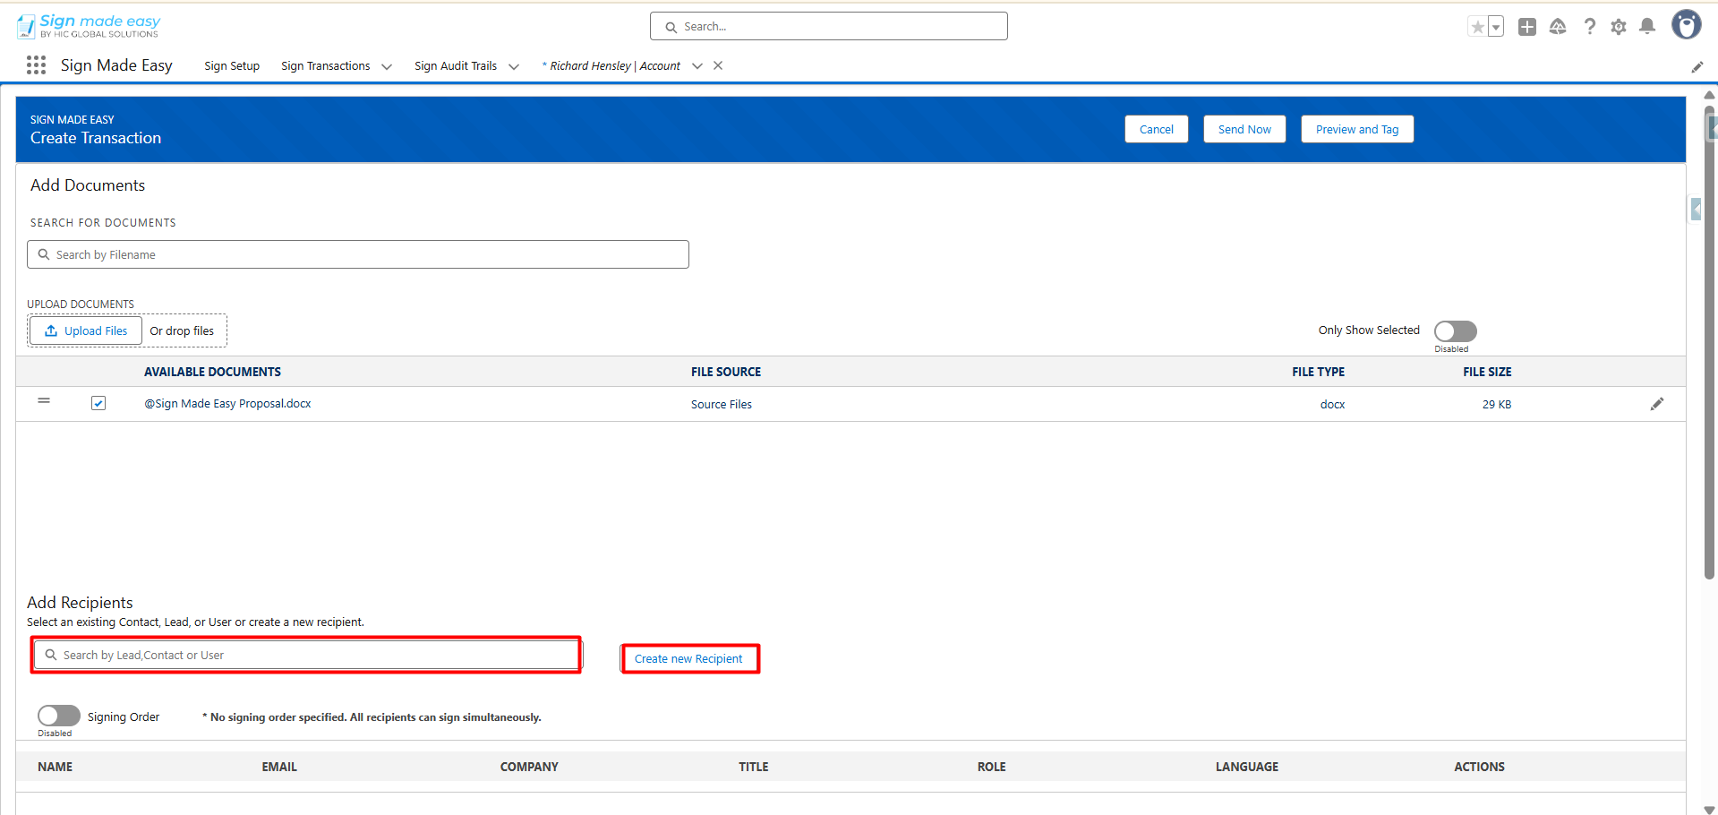Click the Preview and Tag button

coord(1357,129)
